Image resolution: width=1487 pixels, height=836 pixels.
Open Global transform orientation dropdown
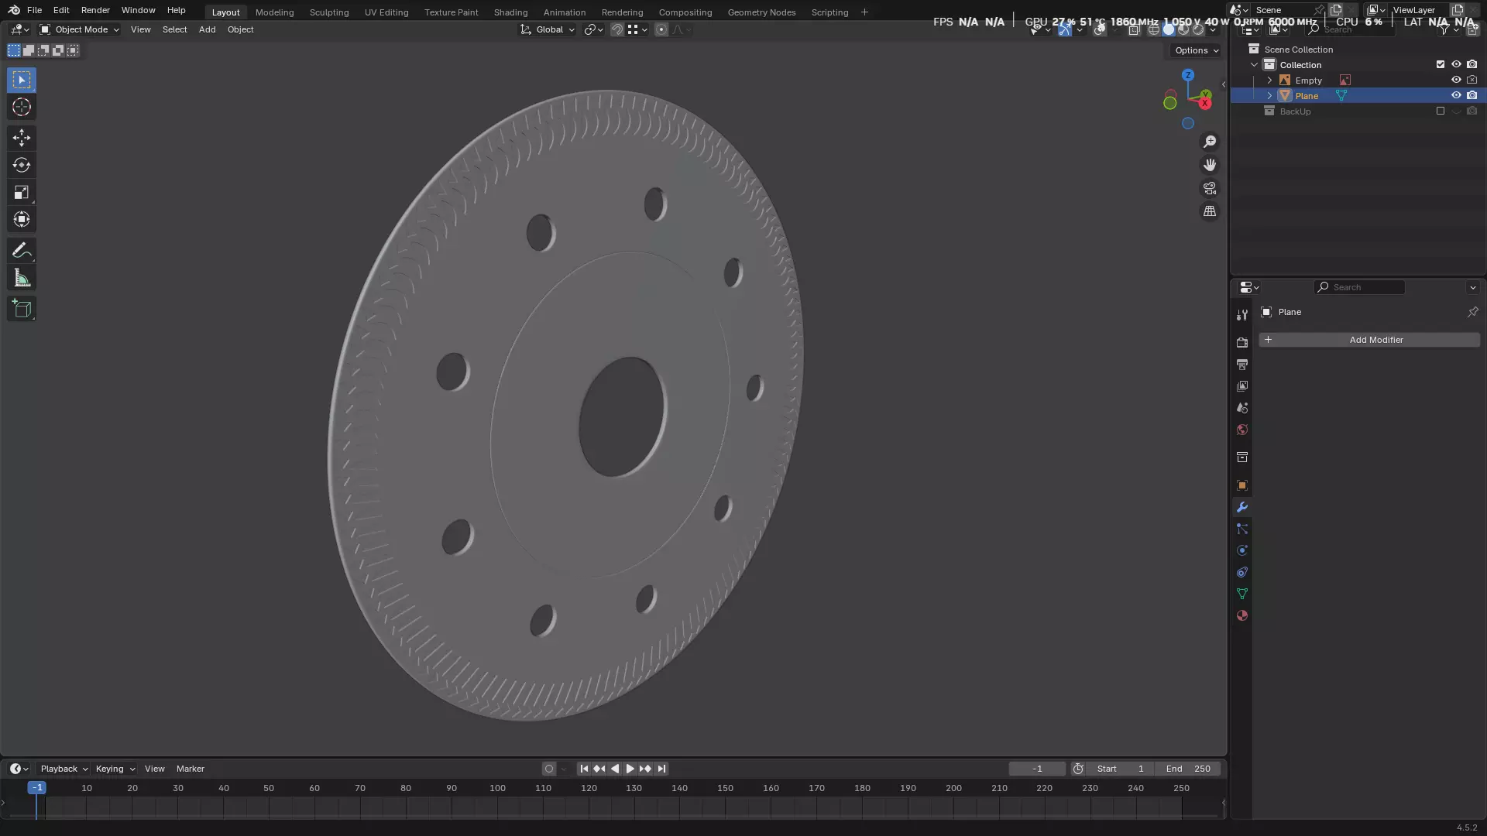pos(548,29)
